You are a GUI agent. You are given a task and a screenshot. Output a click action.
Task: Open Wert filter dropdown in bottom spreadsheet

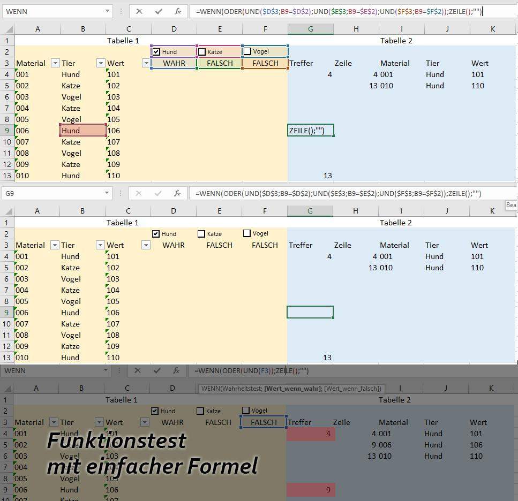pos(144,422)
